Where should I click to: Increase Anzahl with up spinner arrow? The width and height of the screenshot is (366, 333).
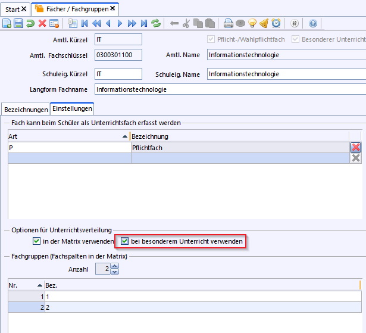coord(114,266)
